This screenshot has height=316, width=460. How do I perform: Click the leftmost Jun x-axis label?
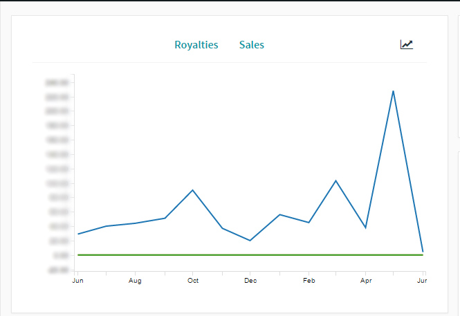tap(78, 281)
